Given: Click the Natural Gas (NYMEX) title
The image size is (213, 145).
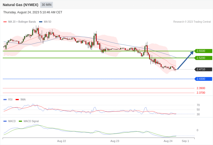Looking at the screenshot, I should tap(21, 5).
